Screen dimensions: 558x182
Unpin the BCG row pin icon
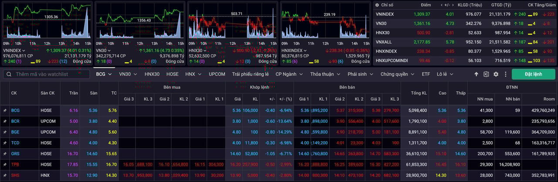(x=5, y=111)
